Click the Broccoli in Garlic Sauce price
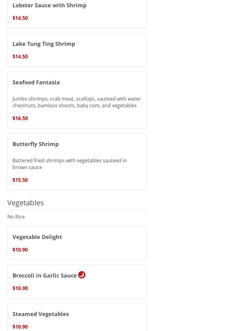This screenshot has width=235, height=331. 20,288
